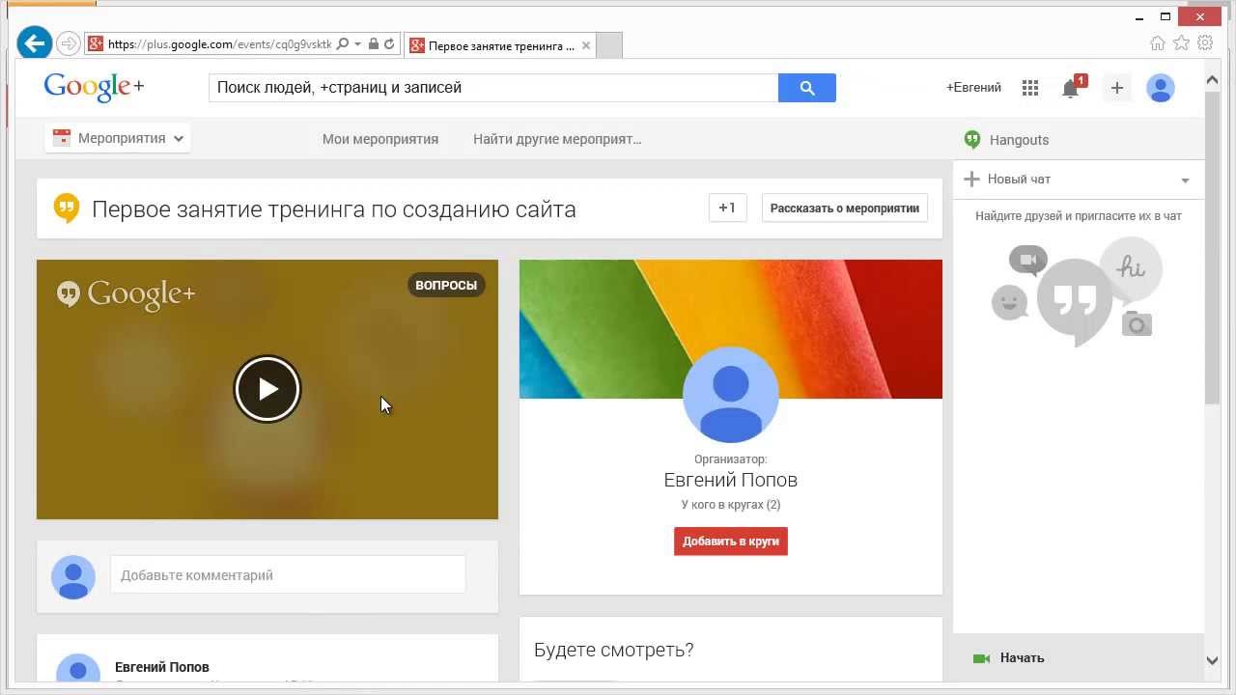Click the page scrollbar down arrow
The height and width of the screenshot is (695, 1236).
[1213, 661]
